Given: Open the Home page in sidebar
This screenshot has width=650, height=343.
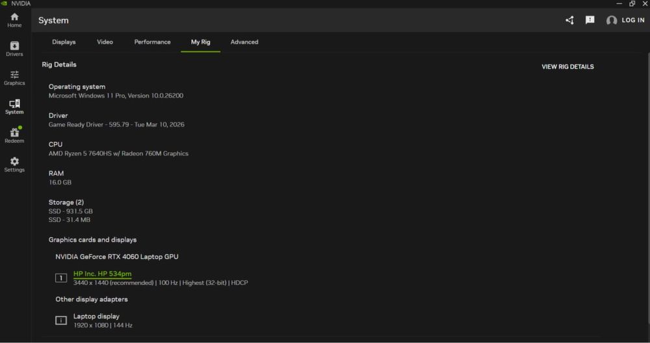Looking at the screenshot, I should (x=14, y=20).
